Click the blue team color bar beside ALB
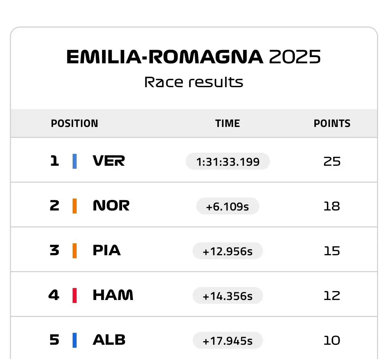The width and height of the screenshot is (388, 359). pos(75,340)
